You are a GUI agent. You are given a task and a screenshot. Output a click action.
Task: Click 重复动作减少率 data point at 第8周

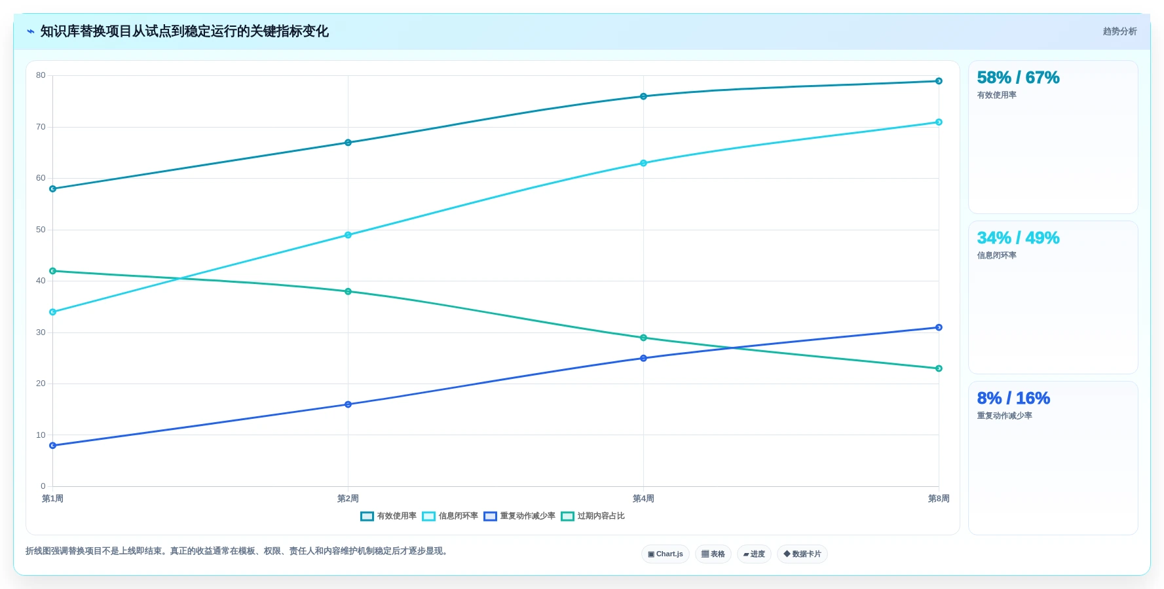(x=939, y=327)
